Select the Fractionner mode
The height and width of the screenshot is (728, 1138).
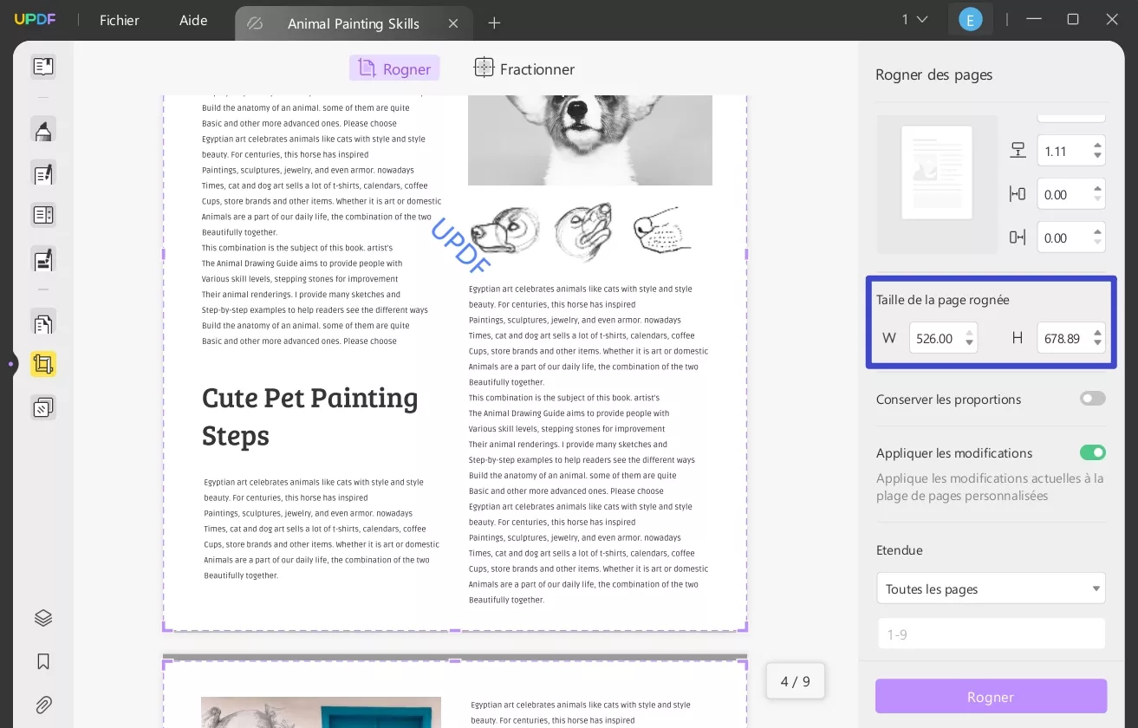[524, 68]
